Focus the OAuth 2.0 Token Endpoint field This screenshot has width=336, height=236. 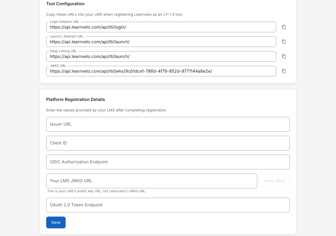[168, 205]
